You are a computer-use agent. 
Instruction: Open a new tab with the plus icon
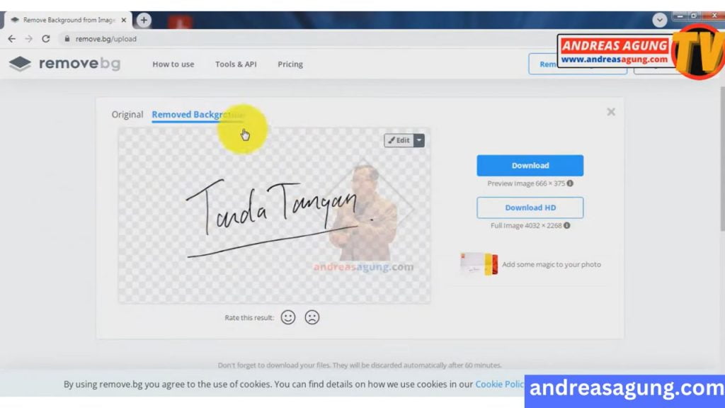(144, 20)
